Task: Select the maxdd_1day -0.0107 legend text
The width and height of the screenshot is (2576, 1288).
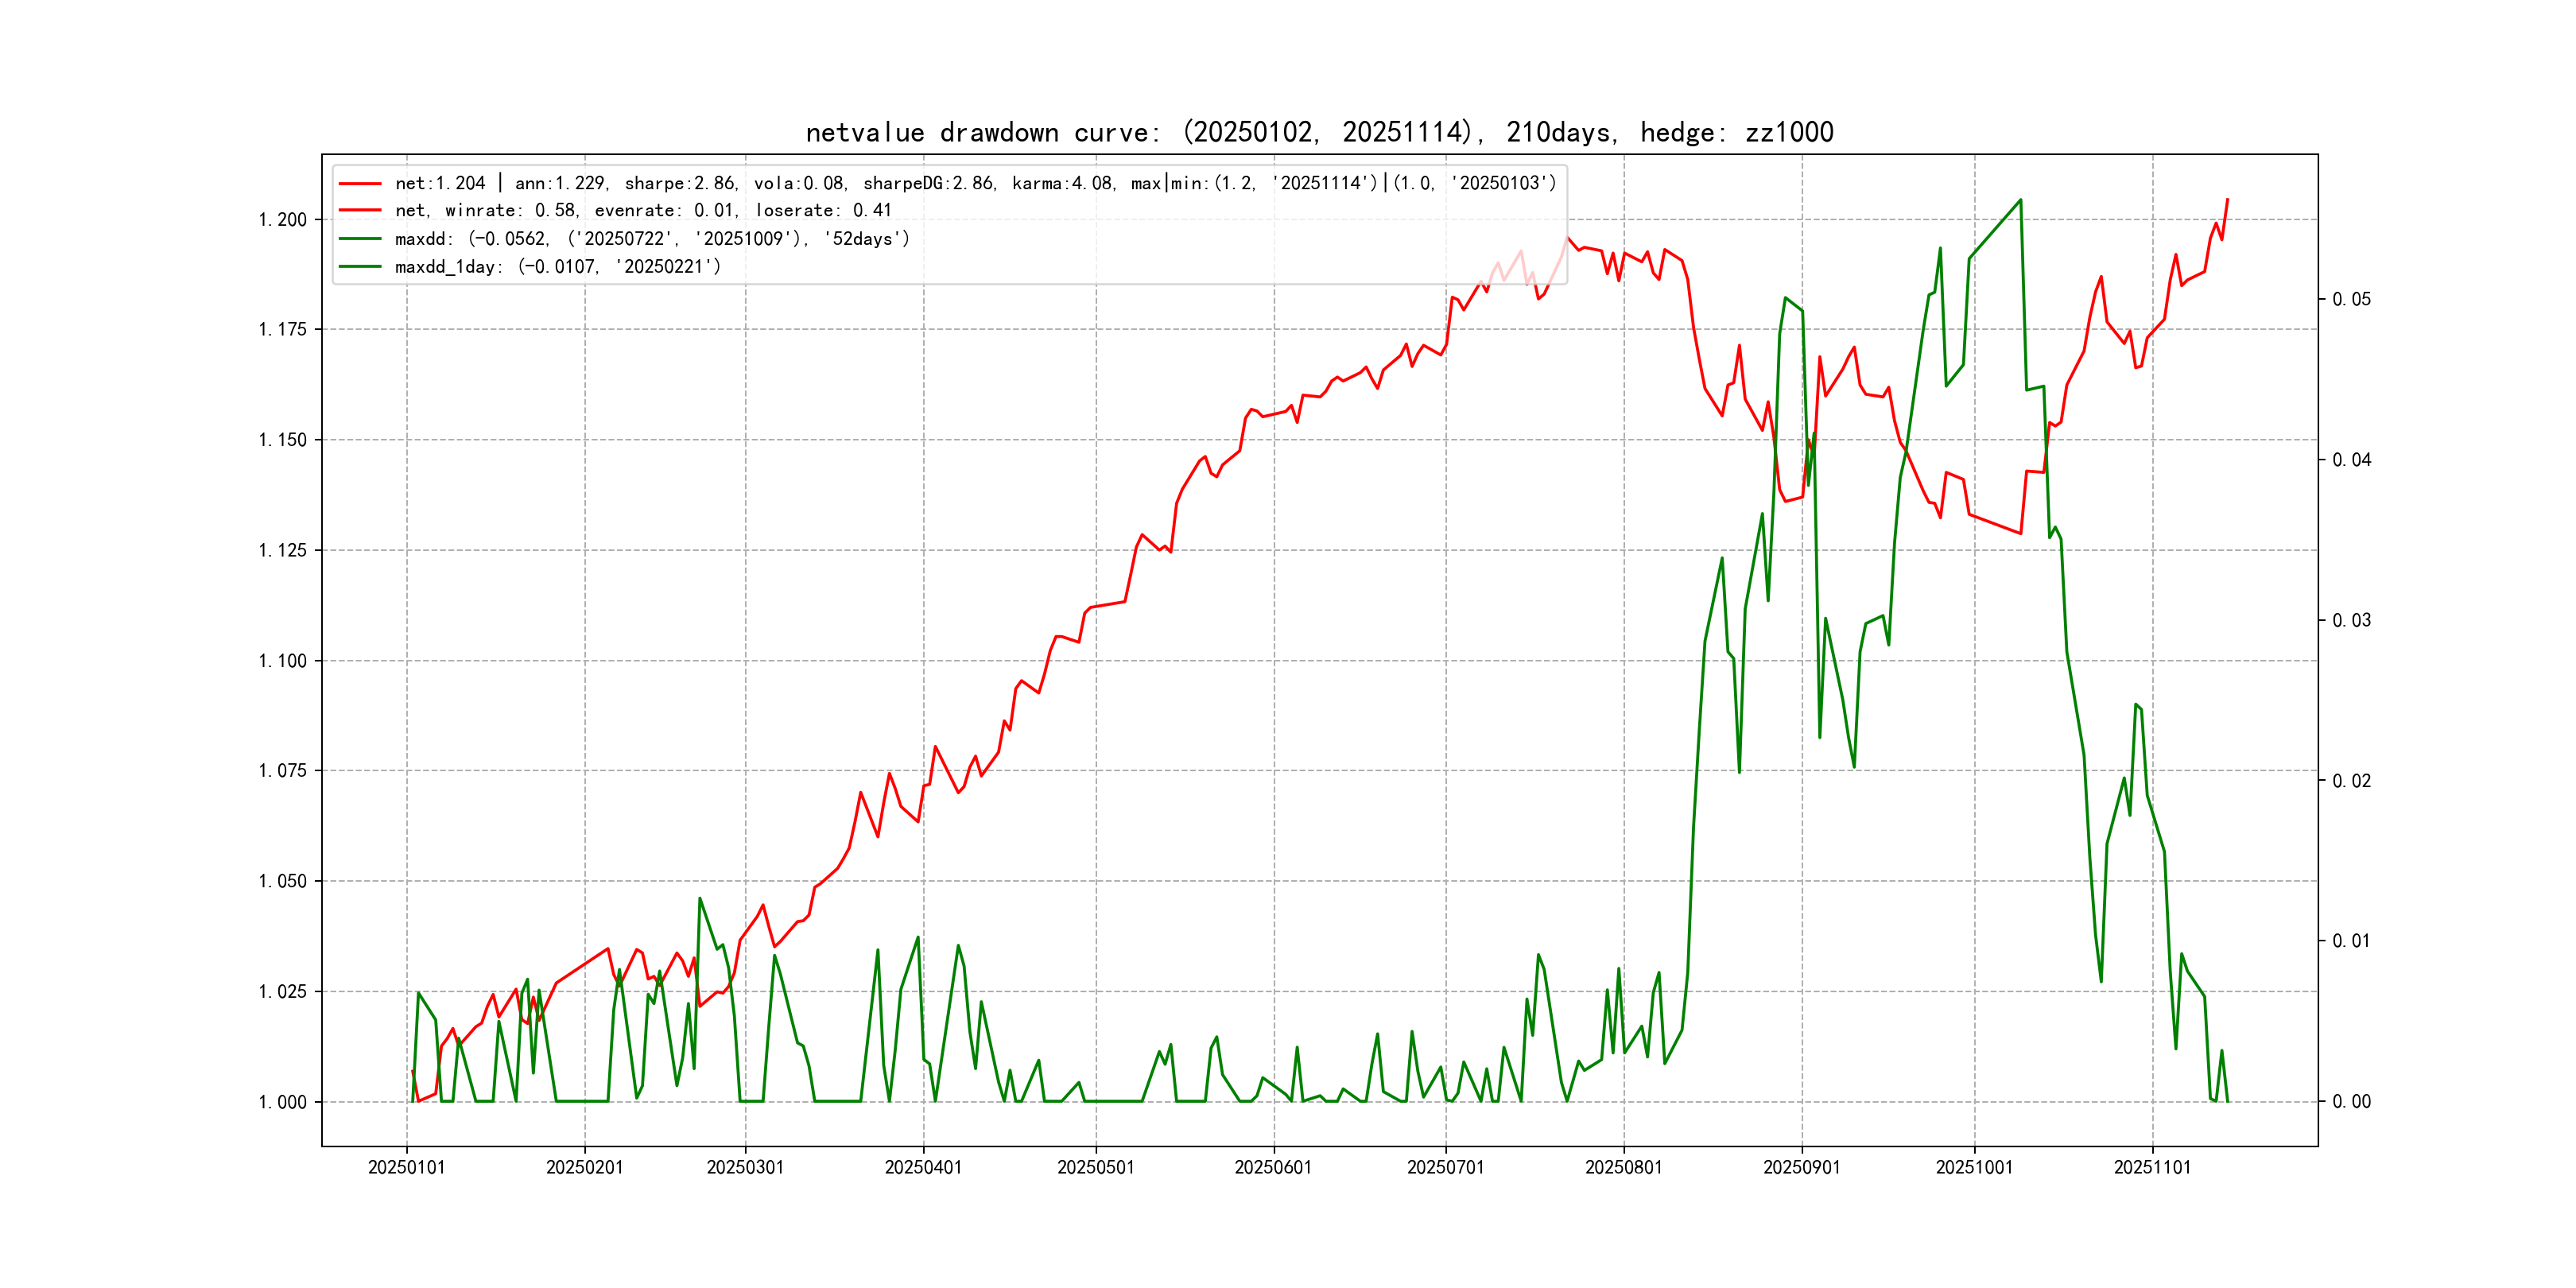Action: (x=558, y=267)
